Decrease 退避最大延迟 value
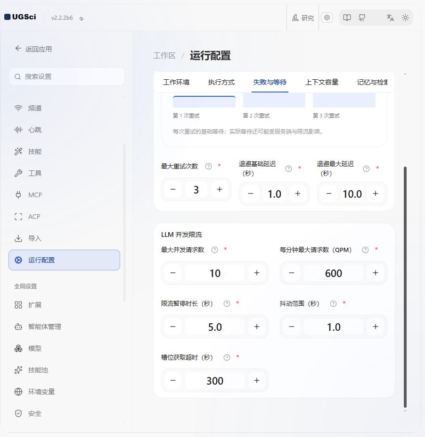 pos(329,193)
